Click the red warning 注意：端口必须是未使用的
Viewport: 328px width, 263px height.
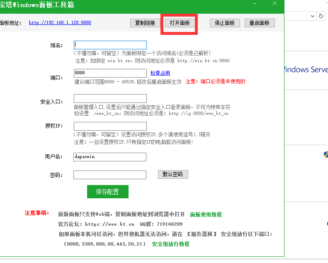click(x=215, y=81)
